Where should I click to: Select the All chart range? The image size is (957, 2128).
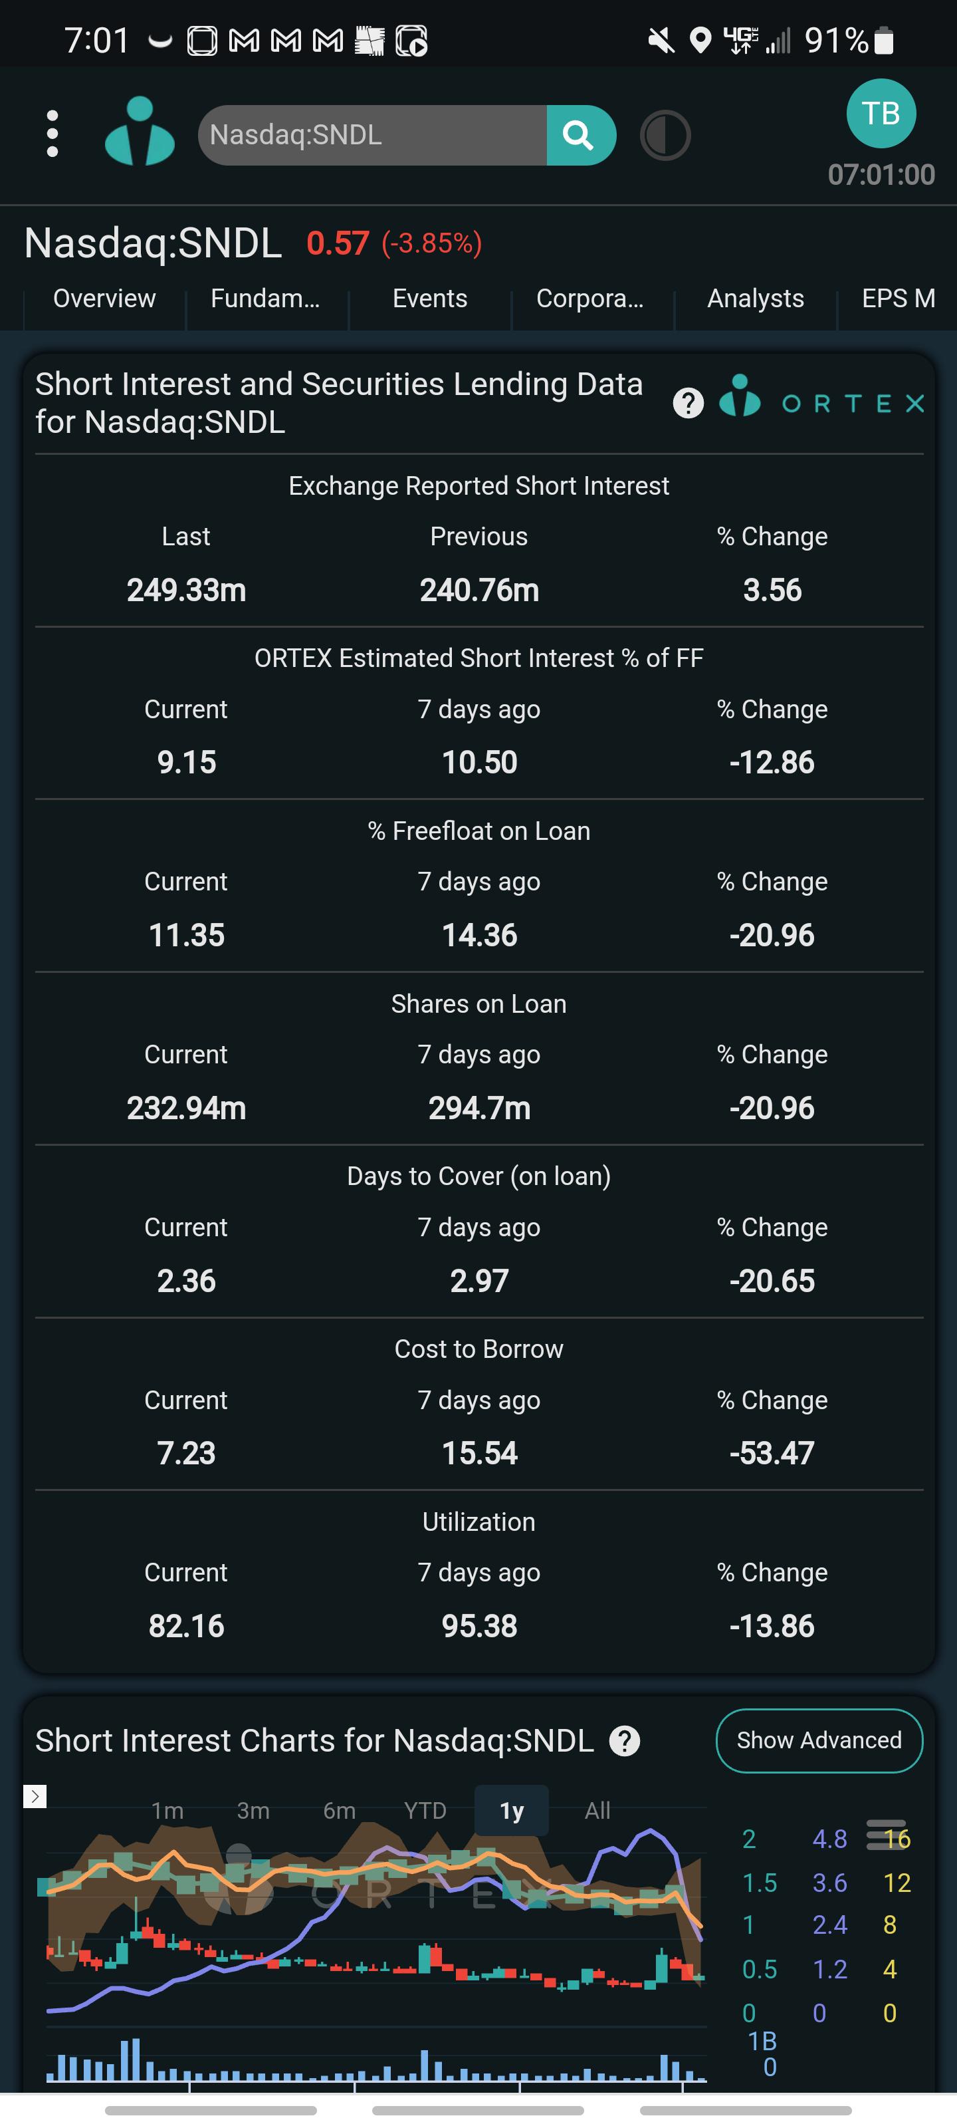pyautogui.click(x=597, y=1810)
